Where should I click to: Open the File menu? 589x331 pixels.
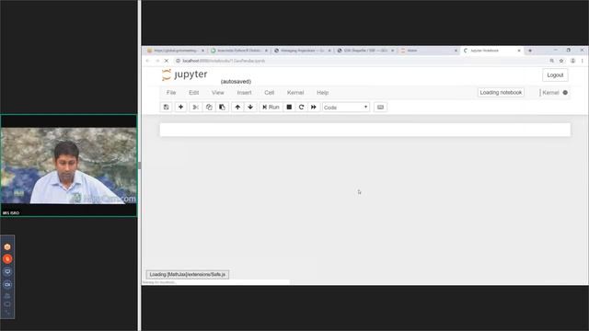coord(171,92)
